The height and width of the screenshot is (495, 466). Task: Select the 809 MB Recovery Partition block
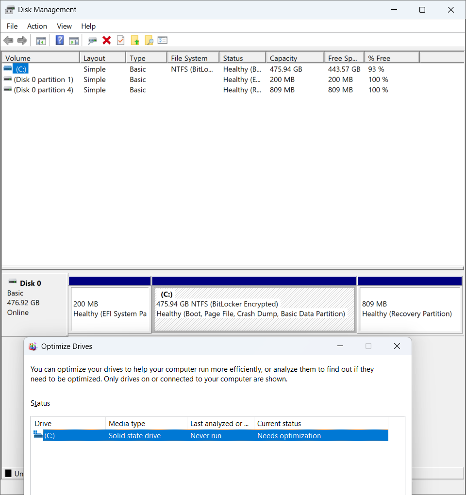pos(410,309)
